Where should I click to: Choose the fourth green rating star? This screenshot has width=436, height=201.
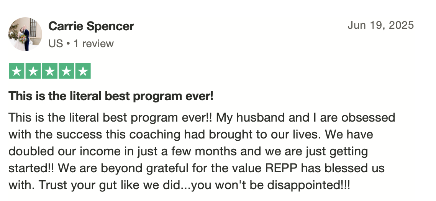(66, 71)
